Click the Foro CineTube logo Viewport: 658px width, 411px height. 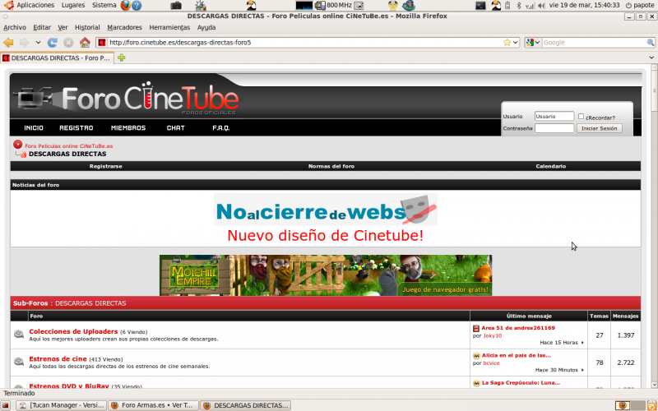[x=127, y=99]
